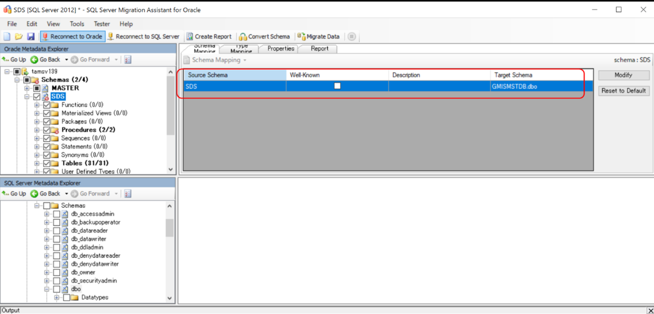Image resolution: width=654 pixels, height=314 pixels.
Task: Click Migrate Data toolbar button
Action: (x=319, y=36)
